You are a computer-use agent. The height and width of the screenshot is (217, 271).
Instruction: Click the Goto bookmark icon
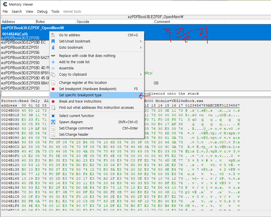53,47
